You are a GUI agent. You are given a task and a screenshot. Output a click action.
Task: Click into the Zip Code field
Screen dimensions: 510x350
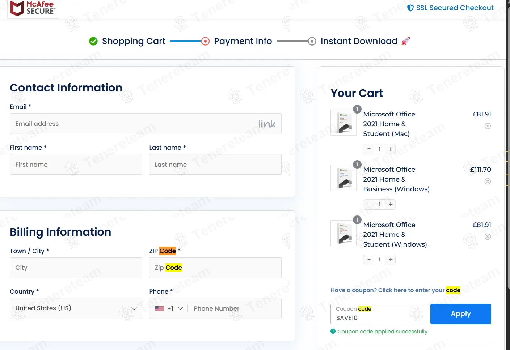215,268
